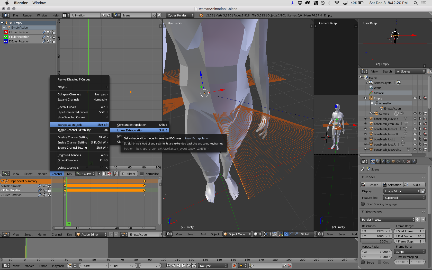Choose Constant Extrapolation option
This screenshot has height=270, width=432.
tap(139, 125)
